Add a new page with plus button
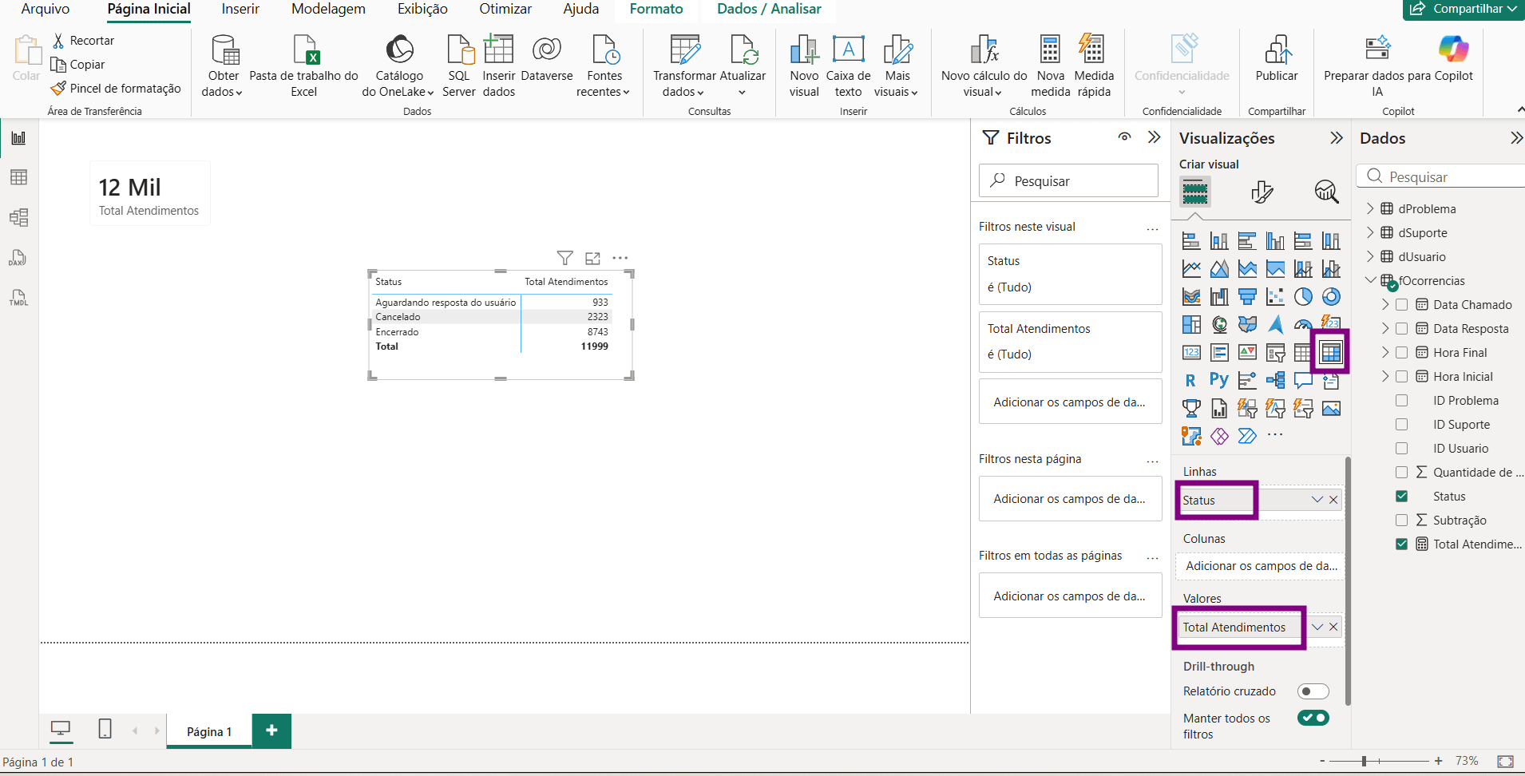The image size is (1525, 776). (271, 730)
